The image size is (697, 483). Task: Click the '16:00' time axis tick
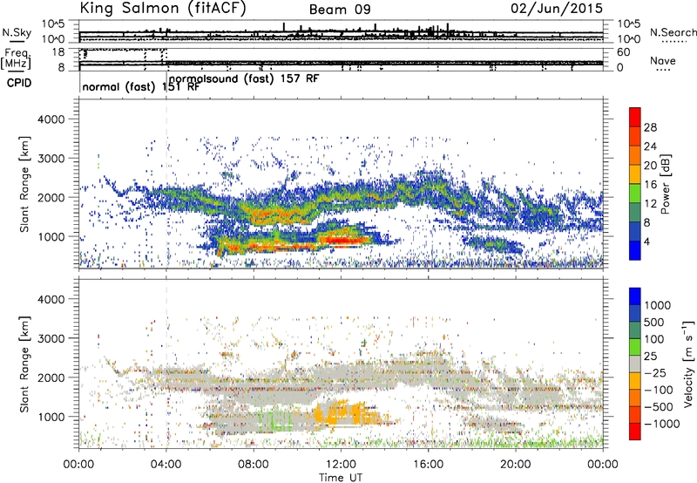[428, 465]
